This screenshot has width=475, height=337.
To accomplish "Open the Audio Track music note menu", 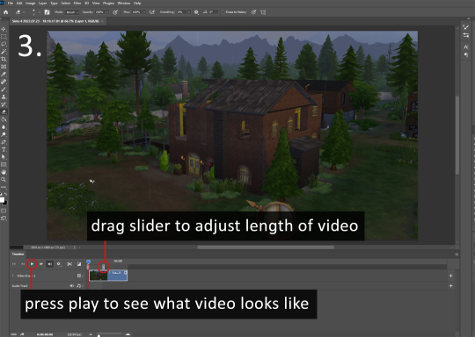I will pyautogui.click(x=79, y=285).
